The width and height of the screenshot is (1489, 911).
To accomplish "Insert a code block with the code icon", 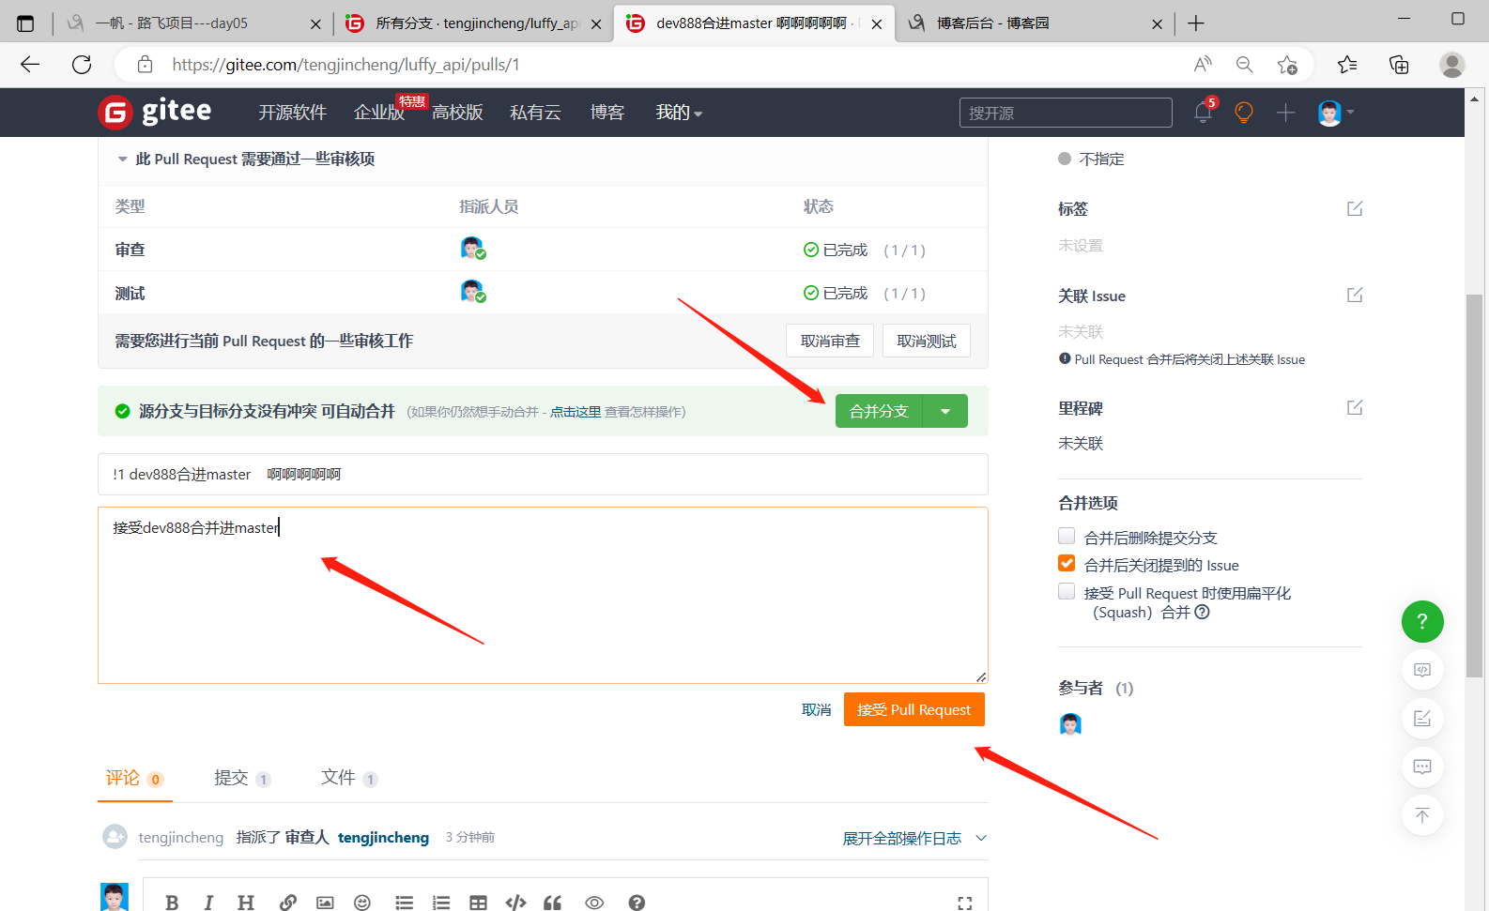I will (x=515, y=903).
